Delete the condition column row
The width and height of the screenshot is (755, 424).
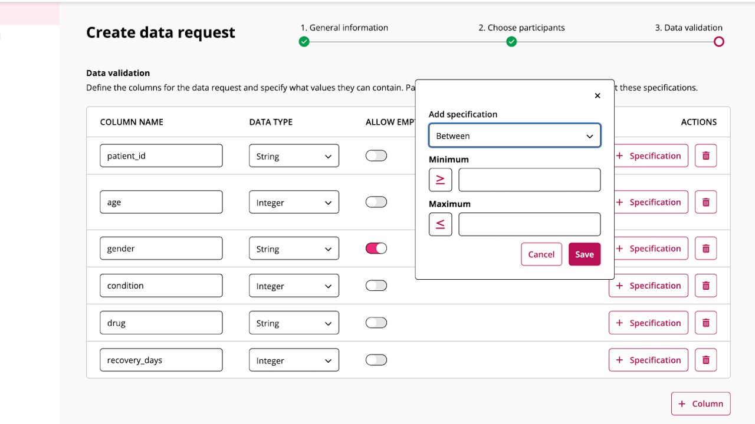pyautogui.click(x=705, y=286)
